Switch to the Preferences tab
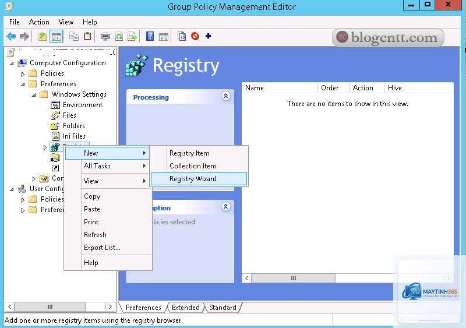Viewport: 466px width, 328px height. tap(143, 308)
